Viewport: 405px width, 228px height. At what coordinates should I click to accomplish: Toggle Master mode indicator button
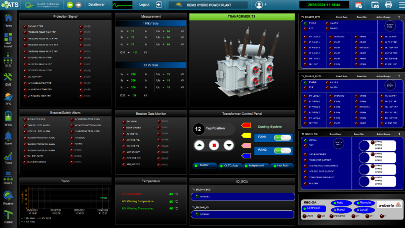[205, 165]
